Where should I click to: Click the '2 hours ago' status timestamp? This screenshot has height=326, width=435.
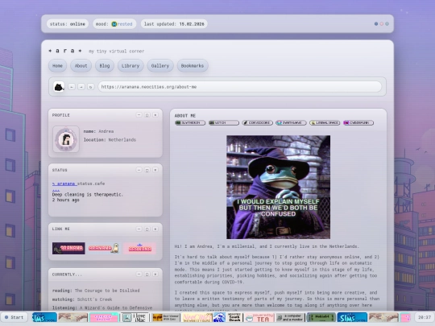pyautogui.click(x=66, y=200)
